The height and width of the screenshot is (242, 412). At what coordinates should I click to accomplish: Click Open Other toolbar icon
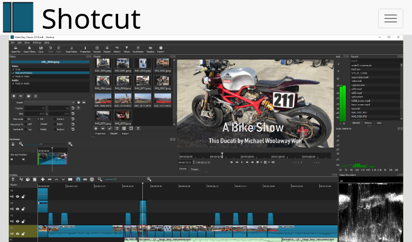pyautogui.click(x=29, y=49)
